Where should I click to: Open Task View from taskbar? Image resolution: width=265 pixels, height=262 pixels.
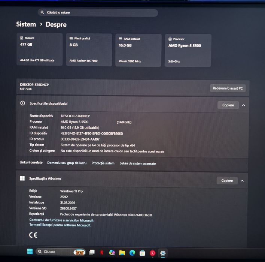92,252
